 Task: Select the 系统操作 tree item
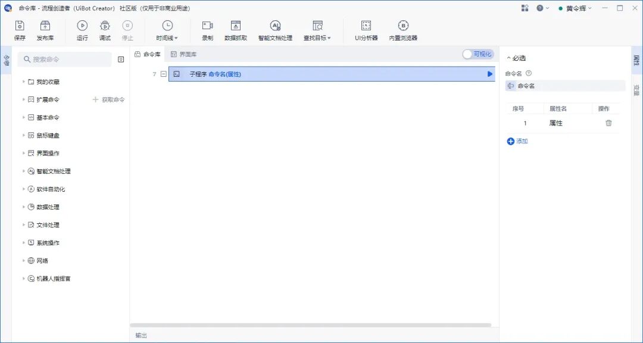click(x=48, y=243)
